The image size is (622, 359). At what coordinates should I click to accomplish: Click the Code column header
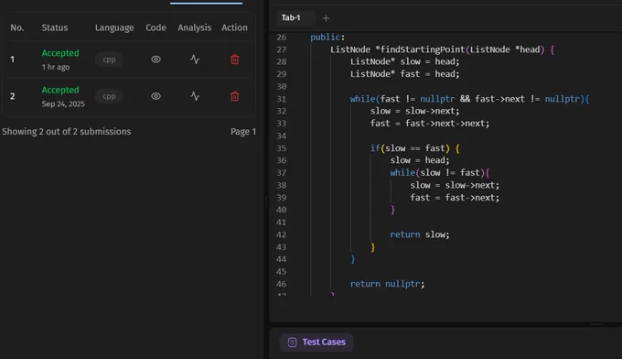point(155,27)
